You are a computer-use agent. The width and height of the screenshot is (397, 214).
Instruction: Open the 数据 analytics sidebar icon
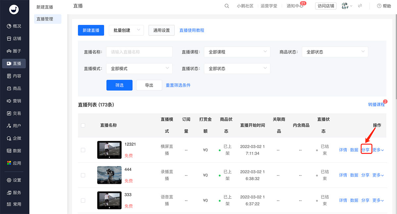point(9,151)
